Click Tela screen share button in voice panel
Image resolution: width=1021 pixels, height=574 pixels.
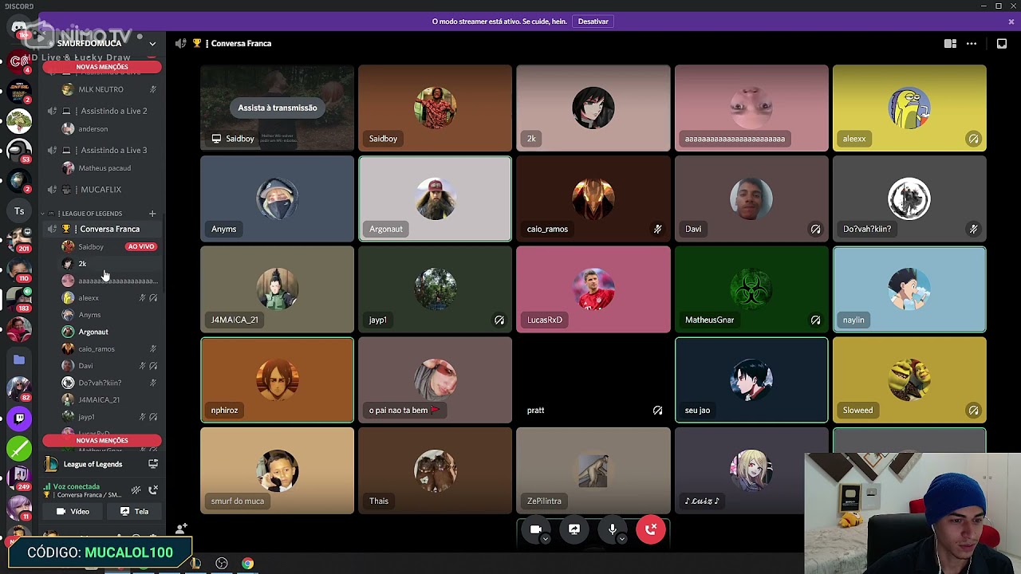(134, 512)
